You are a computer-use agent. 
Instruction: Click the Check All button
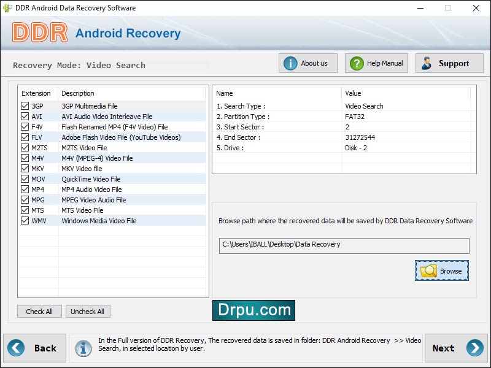coord(39,312)
